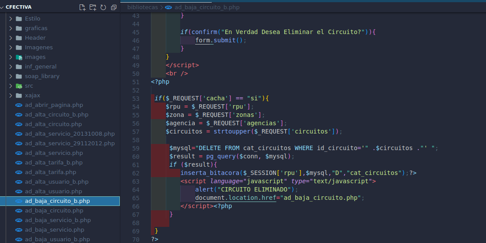
Task: Open ad_alta_usuario.php file
Action: tap(60, 191)
